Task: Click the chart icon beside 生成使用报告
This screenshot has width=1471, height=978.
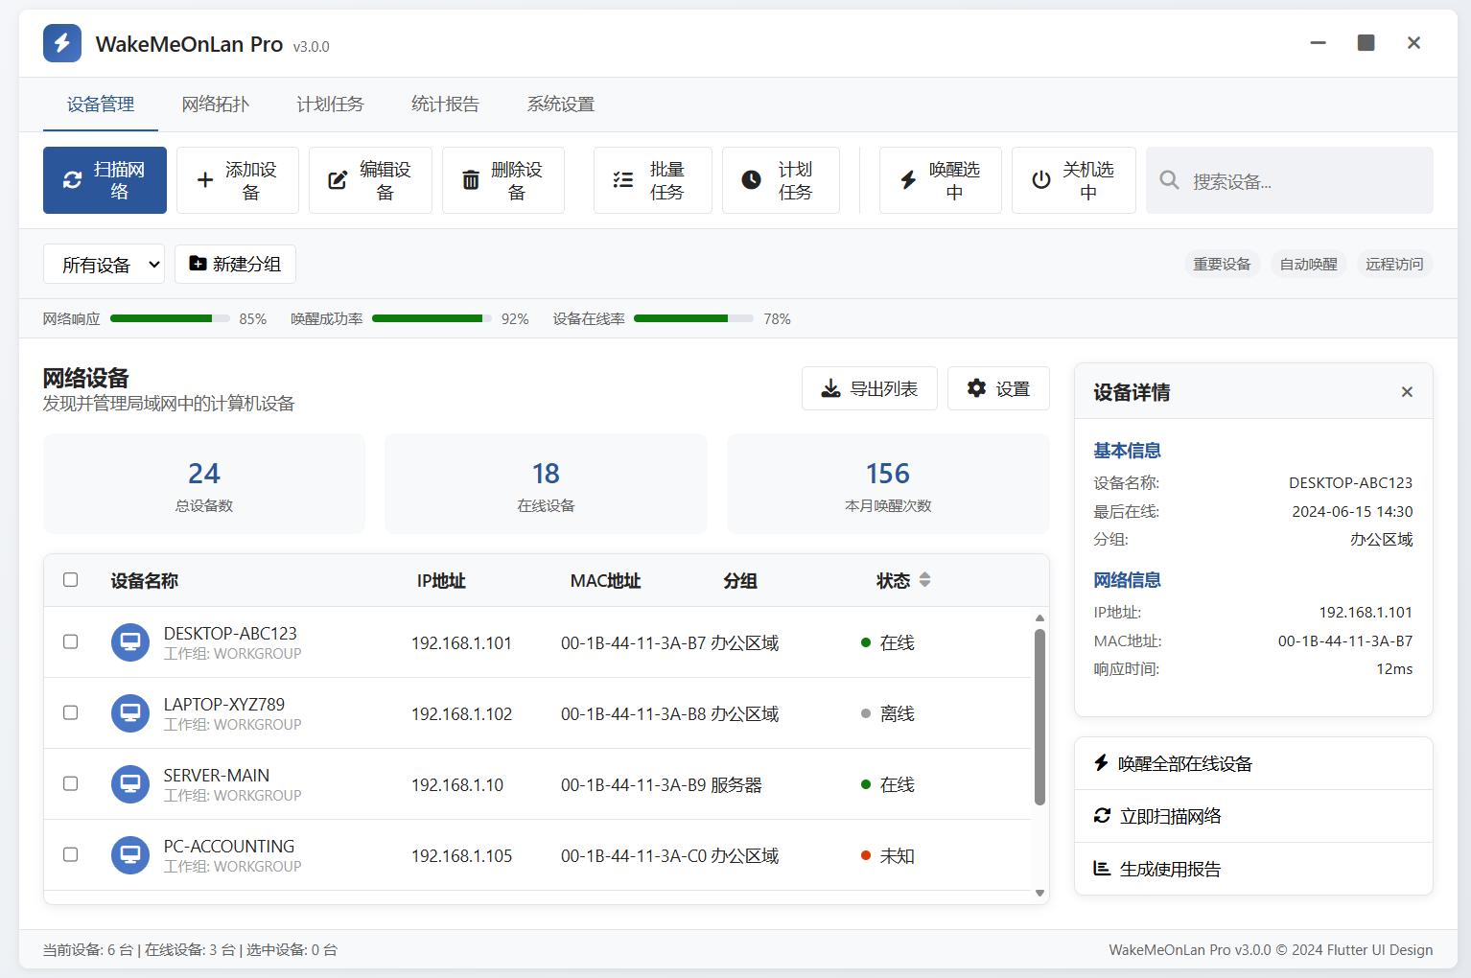Action: pyautogui.click(x=1102, y=869)
